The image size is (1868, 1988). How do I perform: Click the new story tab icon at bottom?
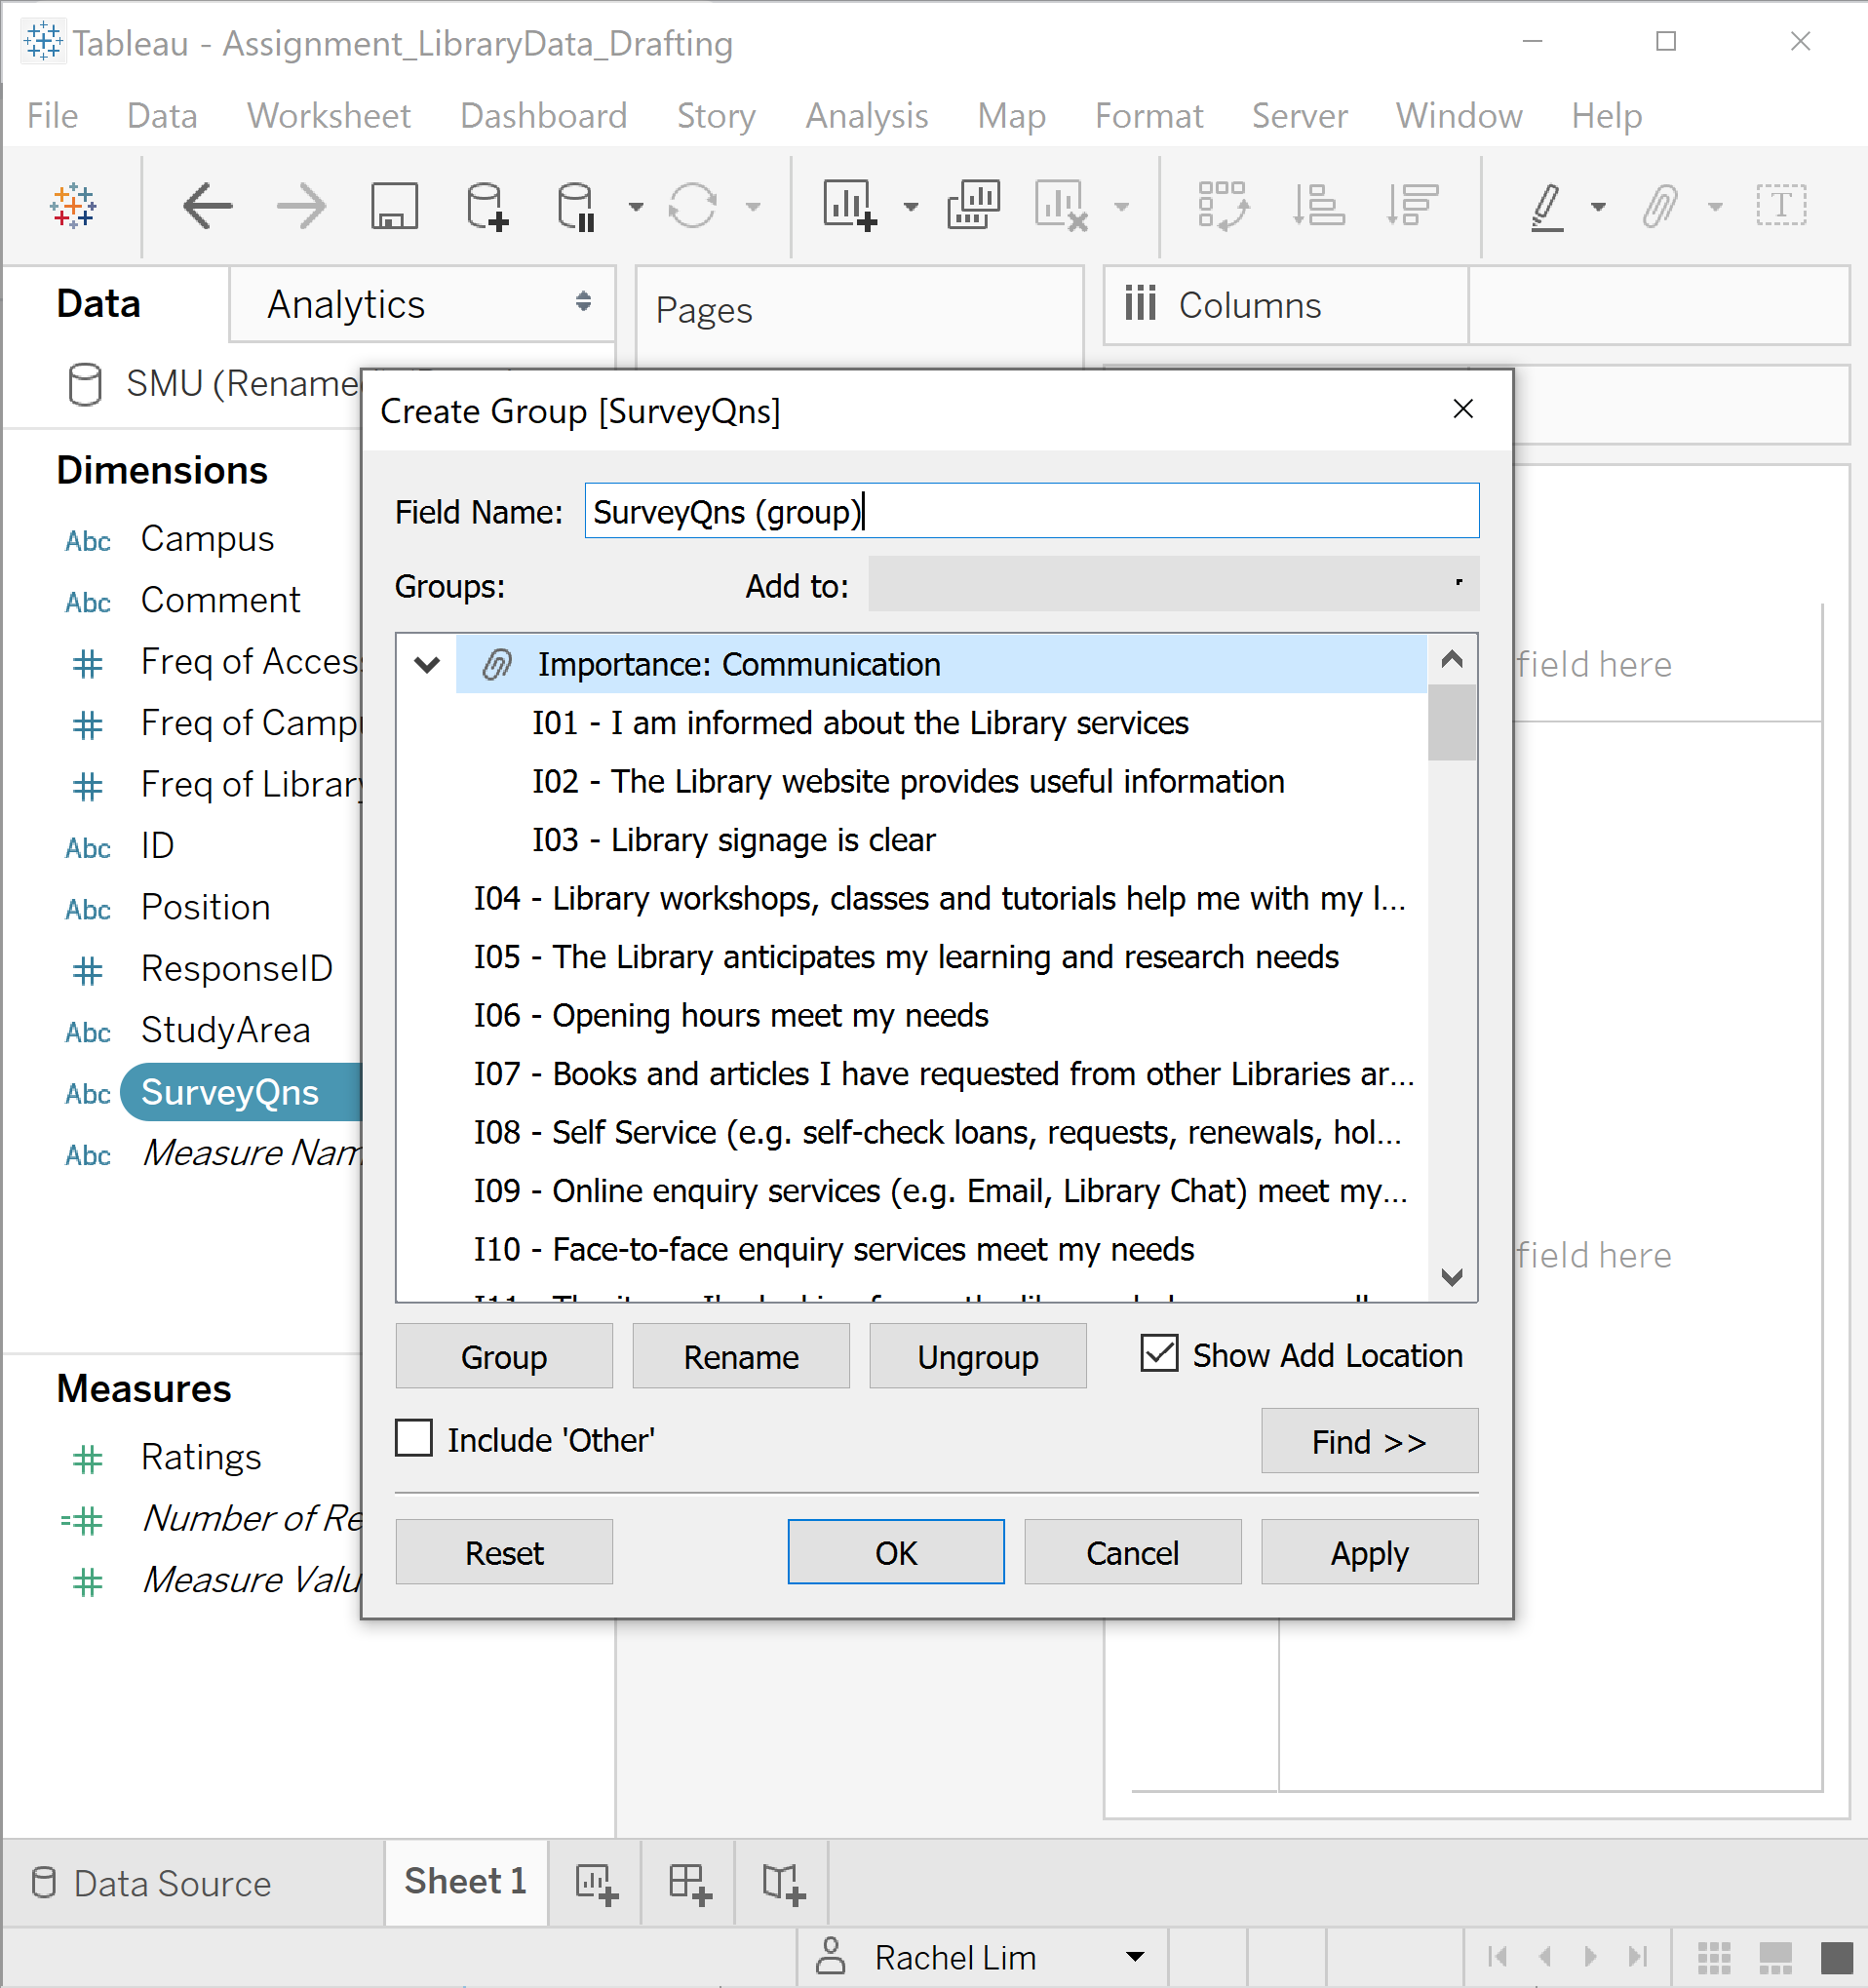tap(782, 1884)
